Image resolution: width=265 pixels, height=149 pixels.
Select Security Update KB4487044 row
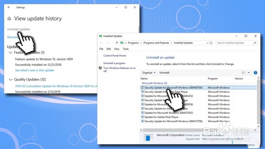click(x=198, y=88)
